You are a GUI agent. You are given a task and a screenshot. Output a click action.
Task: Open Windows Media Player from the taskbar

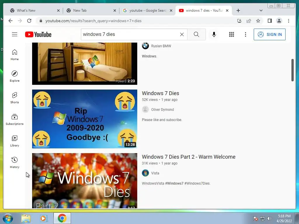[x=44, y=218]
